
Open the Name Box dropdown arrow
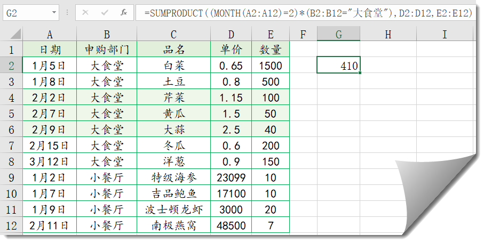[x=54, y=13]
